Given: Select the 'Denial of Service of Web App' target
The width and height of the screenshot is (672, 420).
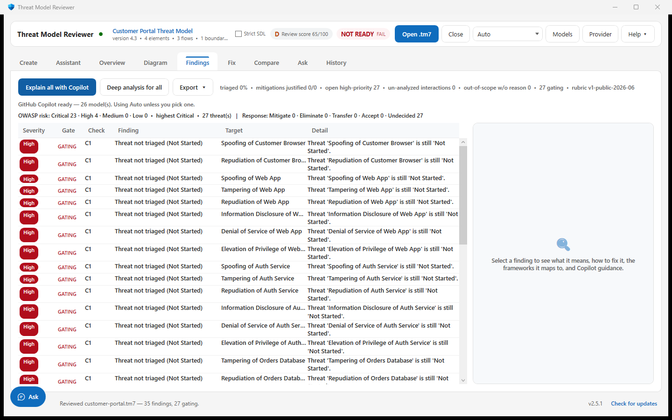Looking at the screenshot, I should (261, 231).
